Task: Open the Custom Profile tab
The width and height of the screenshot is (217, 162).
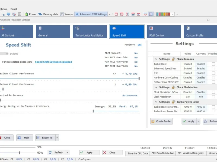Action: (200, 32)
